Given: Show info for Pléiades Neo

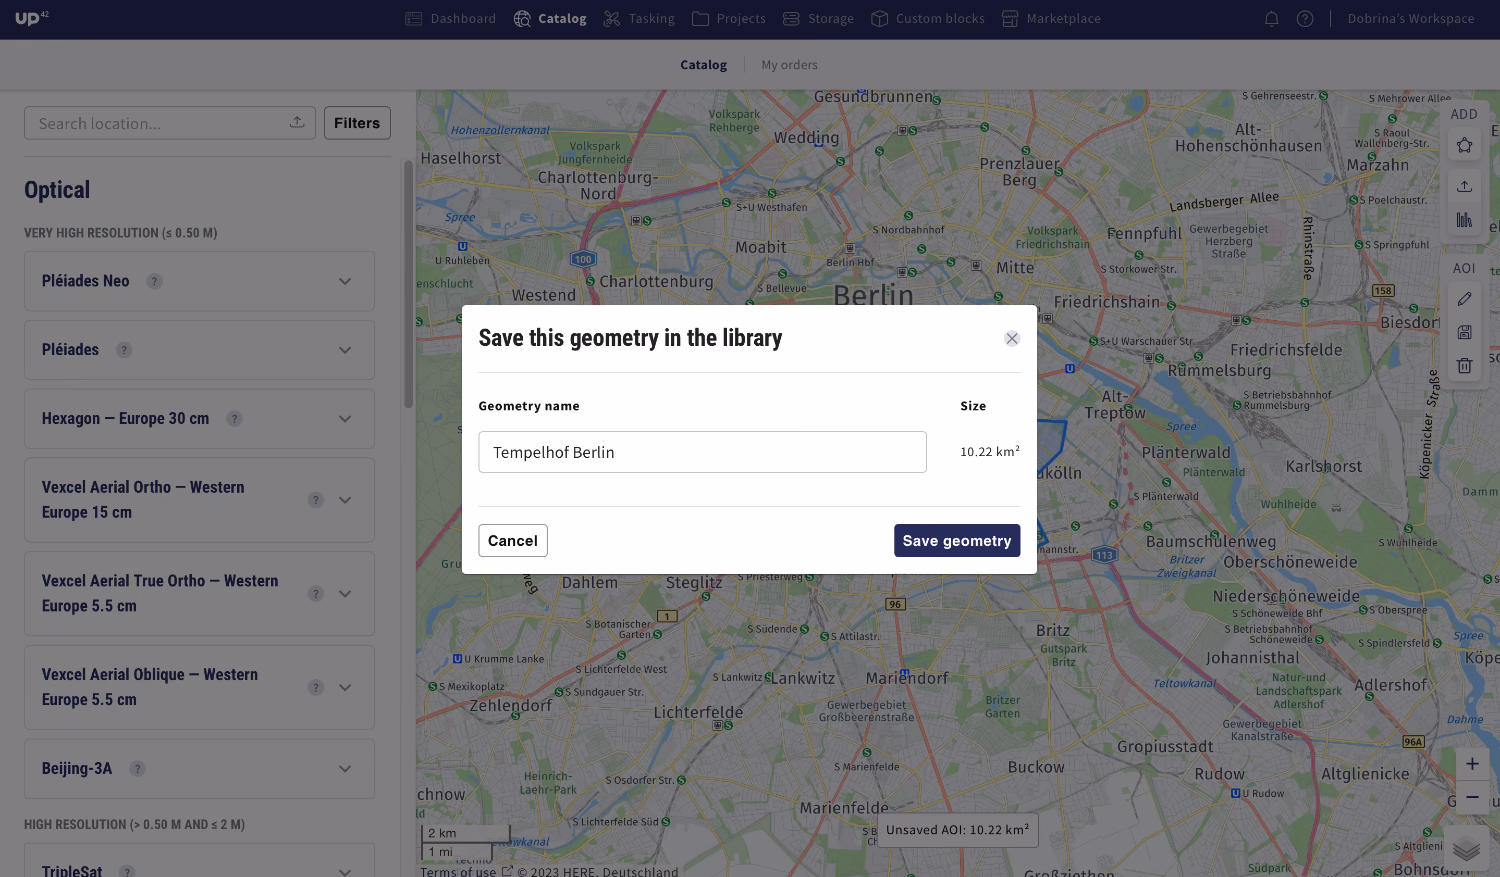Looking at the screenshot, I should (154, 281).
